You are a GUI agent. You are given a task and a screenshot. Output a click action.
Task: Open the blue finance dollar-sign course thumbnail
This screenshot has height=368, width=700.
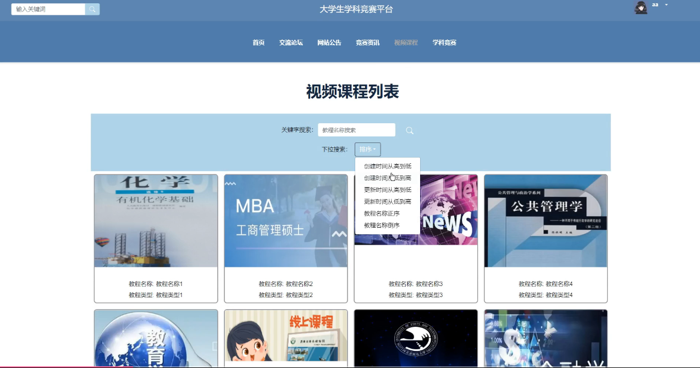545,338
